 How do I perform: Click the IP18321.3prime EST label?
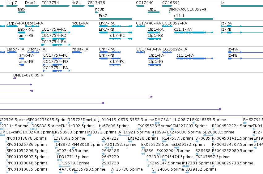[x=102, y=132]
